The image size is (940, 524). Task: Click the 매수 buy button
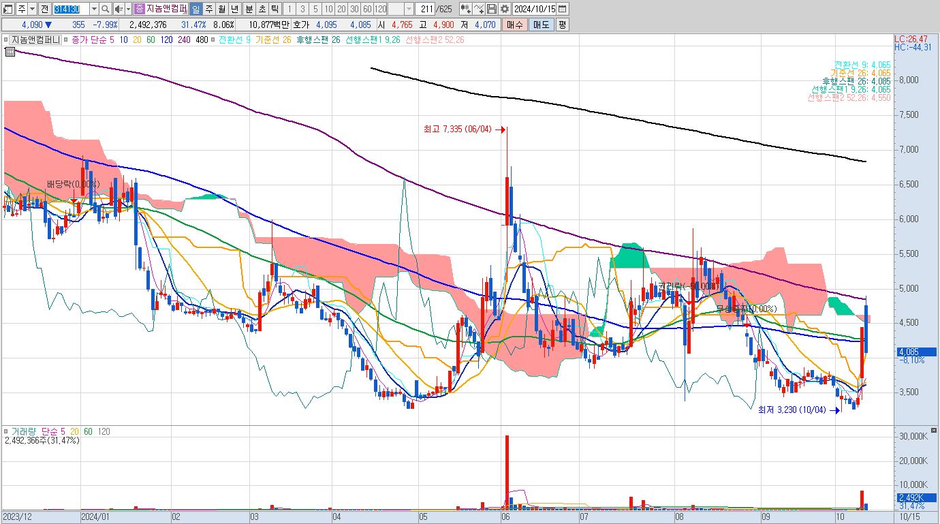coord(515,25)
